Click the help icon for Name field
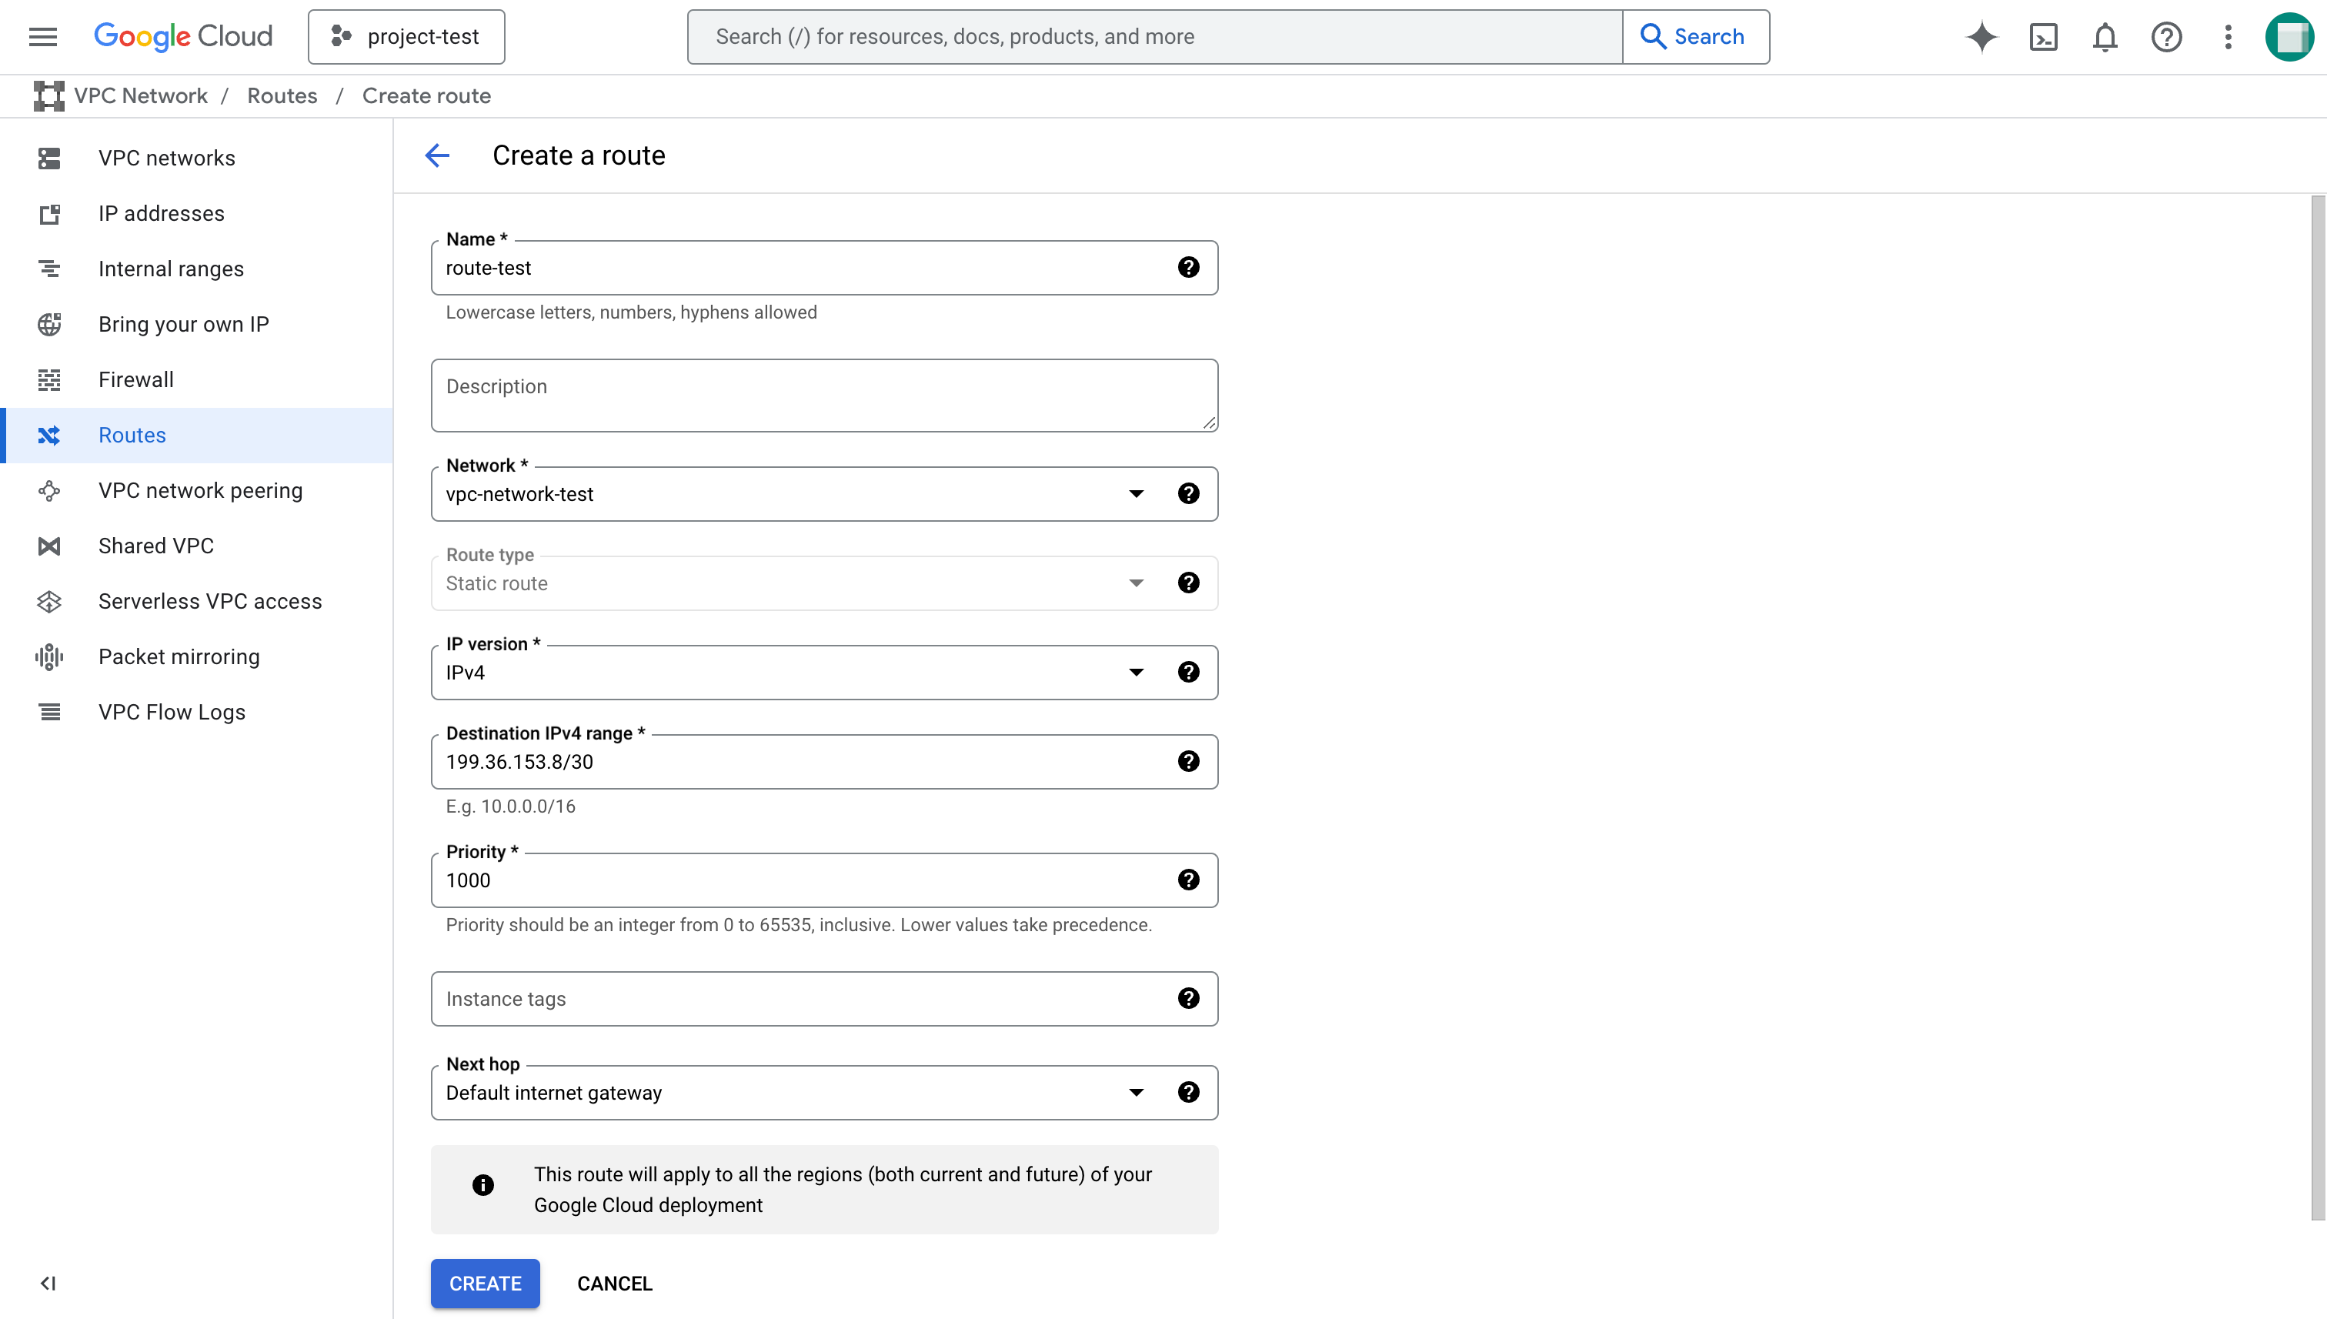2327x1319 pixels. (1188, 267)
